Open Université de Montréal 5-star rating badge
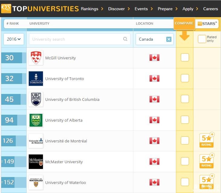The image size is (221, 193). [207, 140]
